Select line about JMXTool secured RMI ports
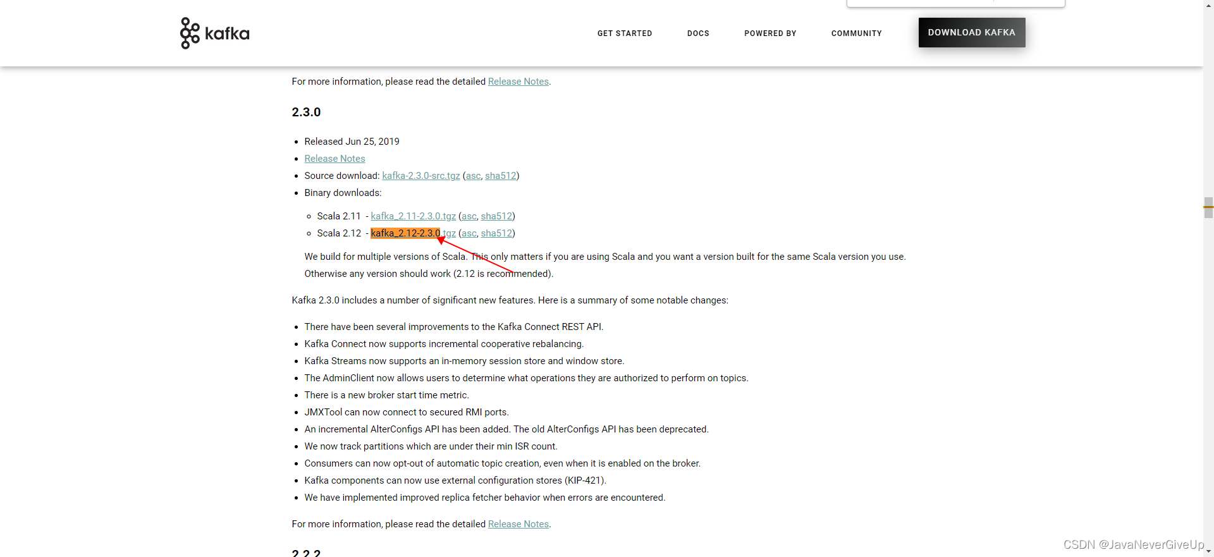 click(x=407, y=412)
